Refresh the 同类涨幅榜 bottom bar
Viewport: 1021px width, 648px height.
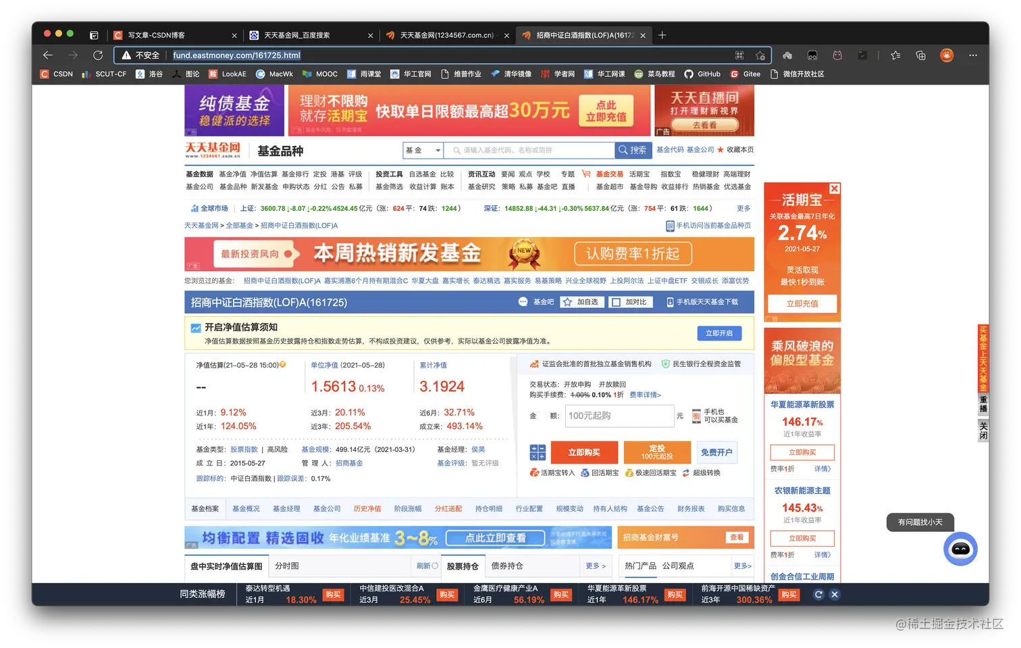[x=818, y=595]
